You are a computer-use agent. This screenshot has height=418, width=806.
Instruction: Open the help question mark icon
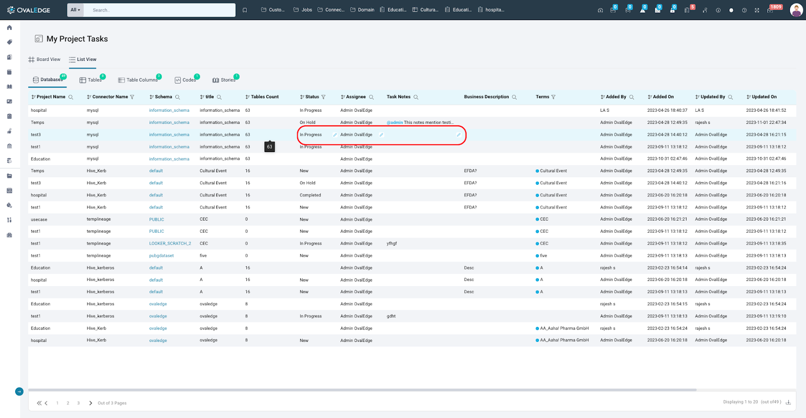point(744,10)
